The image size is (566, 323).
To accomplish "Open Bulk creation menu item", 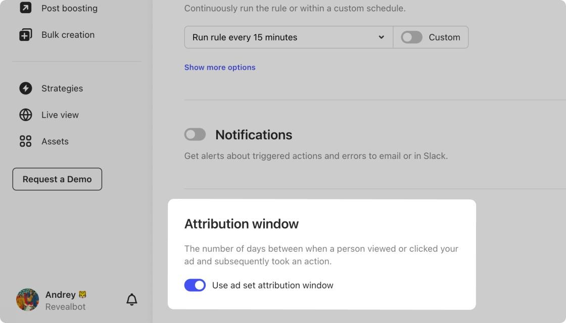I will click(68, 35).
